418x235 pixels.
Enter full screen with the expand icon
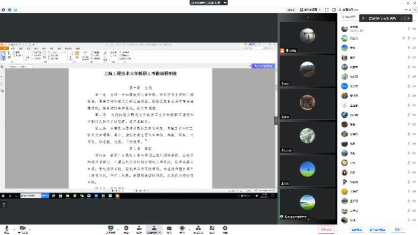coord(327,10)
